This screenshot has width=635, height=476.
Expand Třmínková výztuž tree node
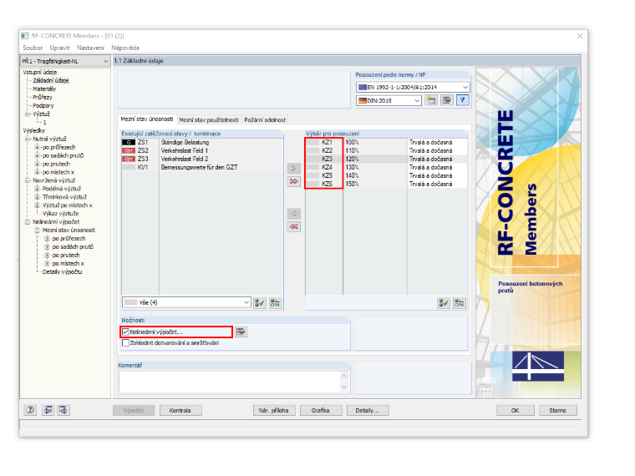coord(37,197)
